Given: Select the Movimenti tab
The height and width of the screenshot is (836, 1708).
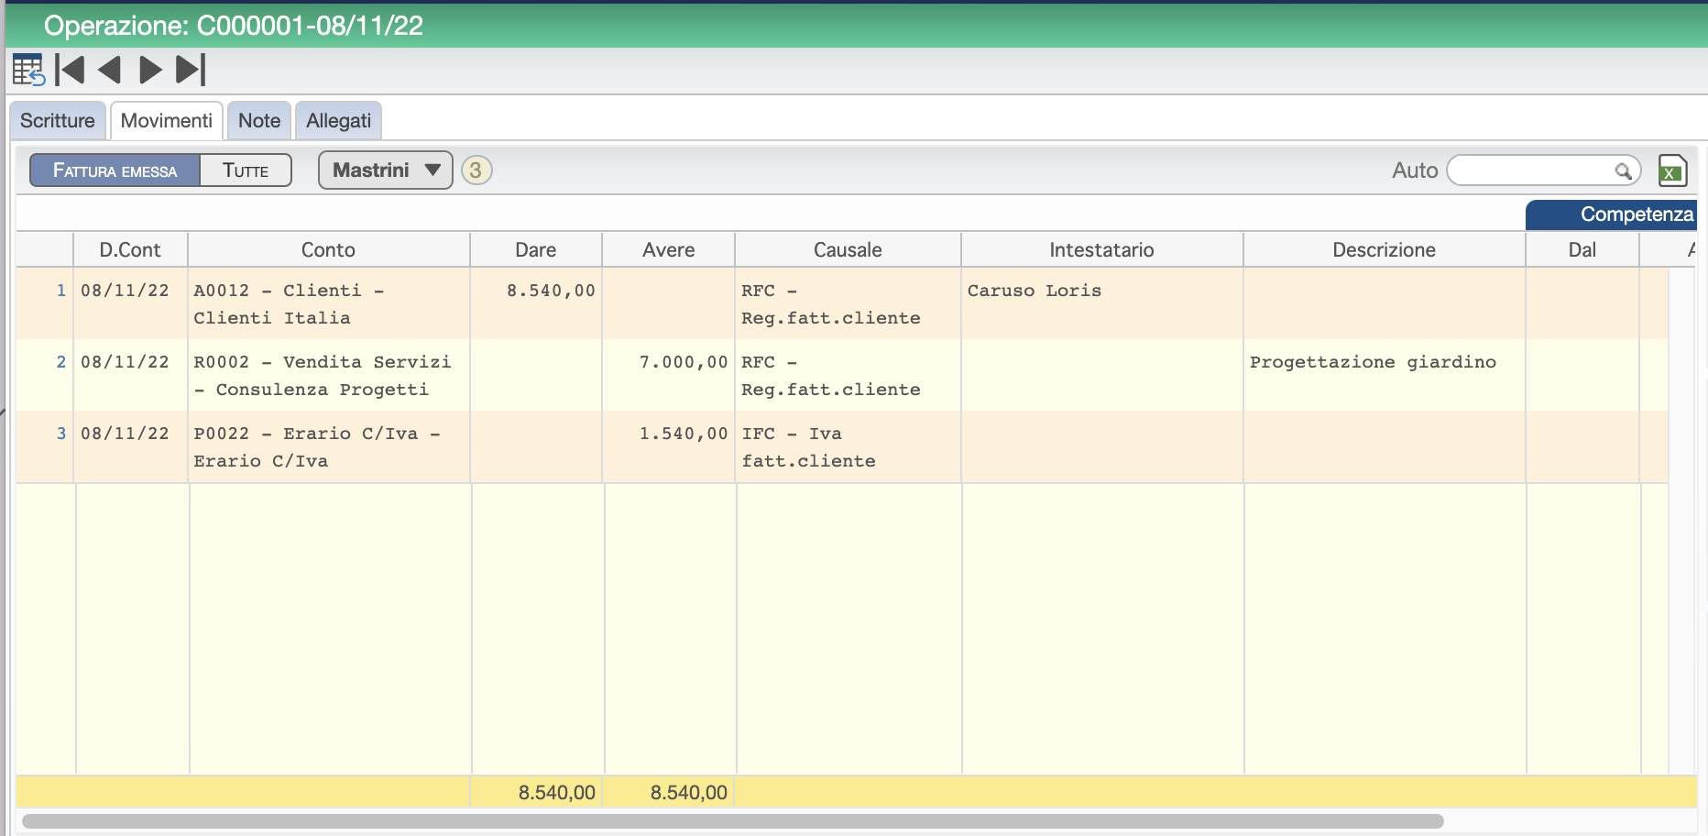Looking at the screenshot, I should [167, 121].
